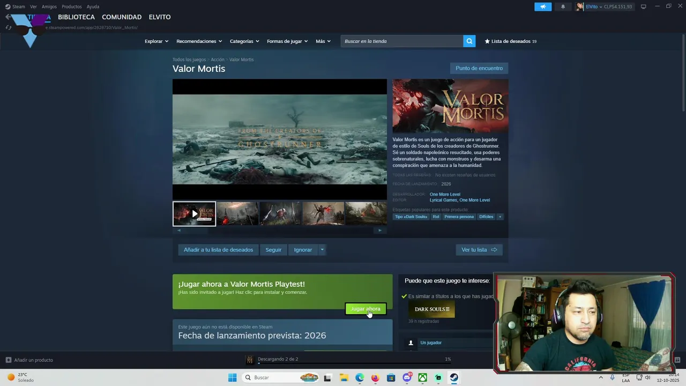The image size is (686, 386).
Task: Select the Tipo «Dark Souls» tag
Action: [x=411, y=217]
